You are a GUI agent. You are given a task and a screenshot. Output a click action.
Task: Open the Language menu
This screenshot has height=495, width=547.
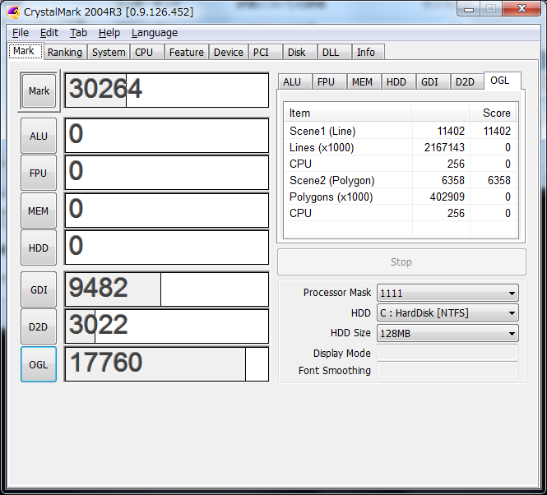[x=155, y=33]
